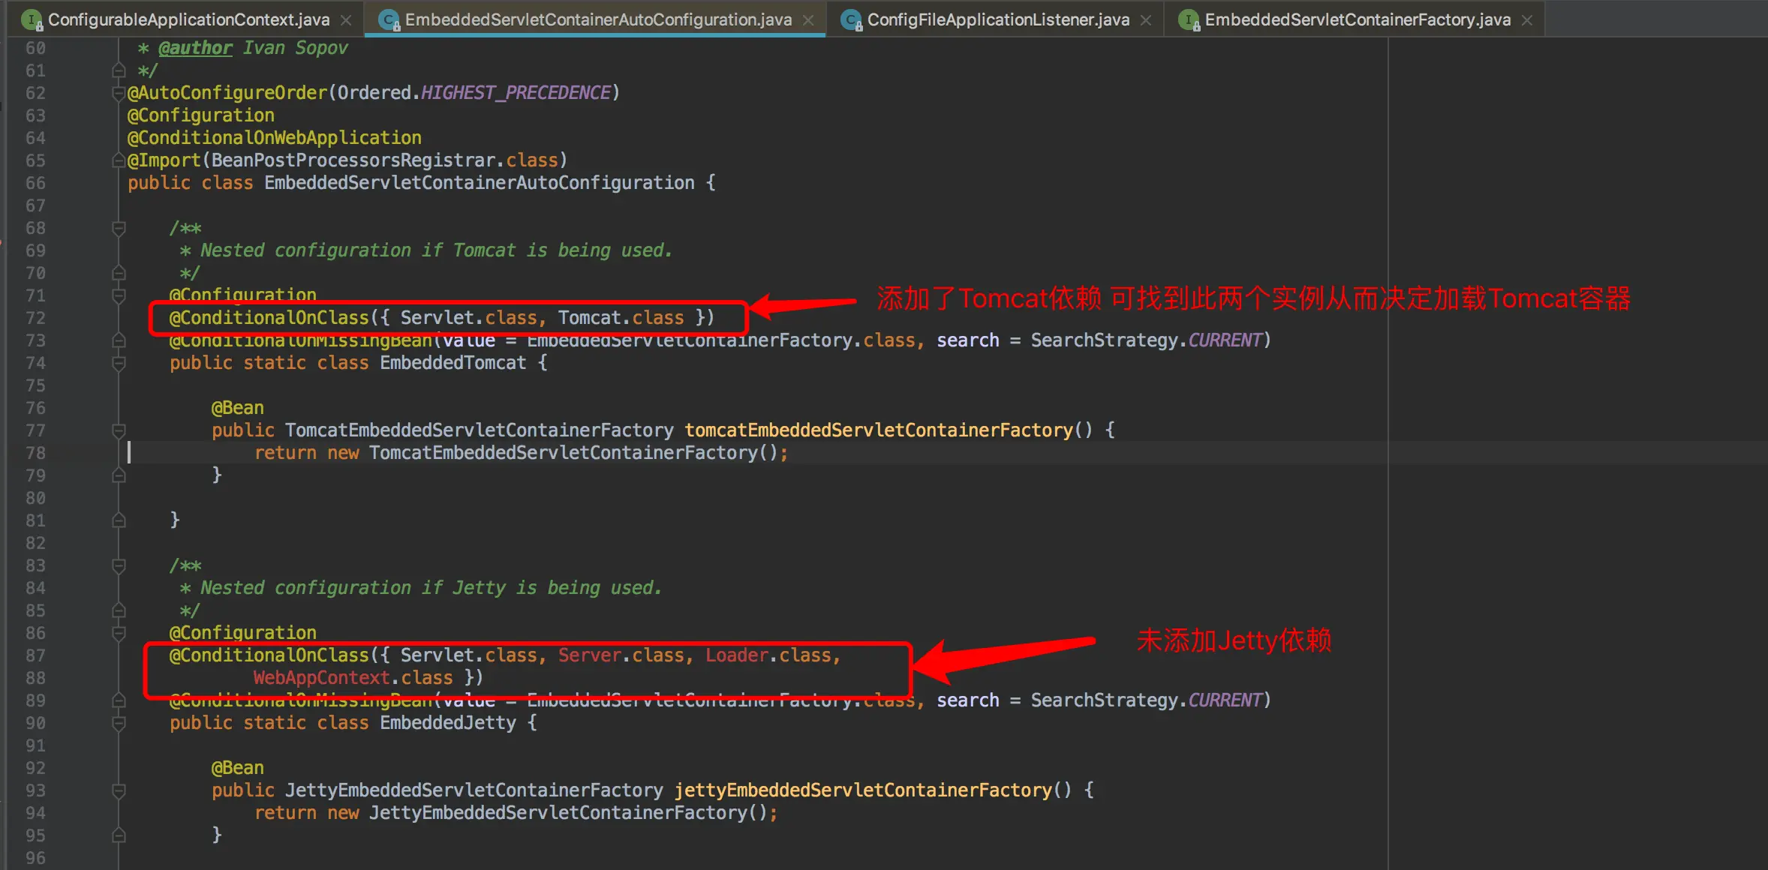Screen dimensions: 1768x870
Task: Click the ConfigFileApplicationListener.java class file icon
Action: tap(851, 20)
